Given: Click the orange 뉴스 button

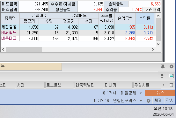Looking at the screenshot, I should pyautogui.click(x=160, y=93).
